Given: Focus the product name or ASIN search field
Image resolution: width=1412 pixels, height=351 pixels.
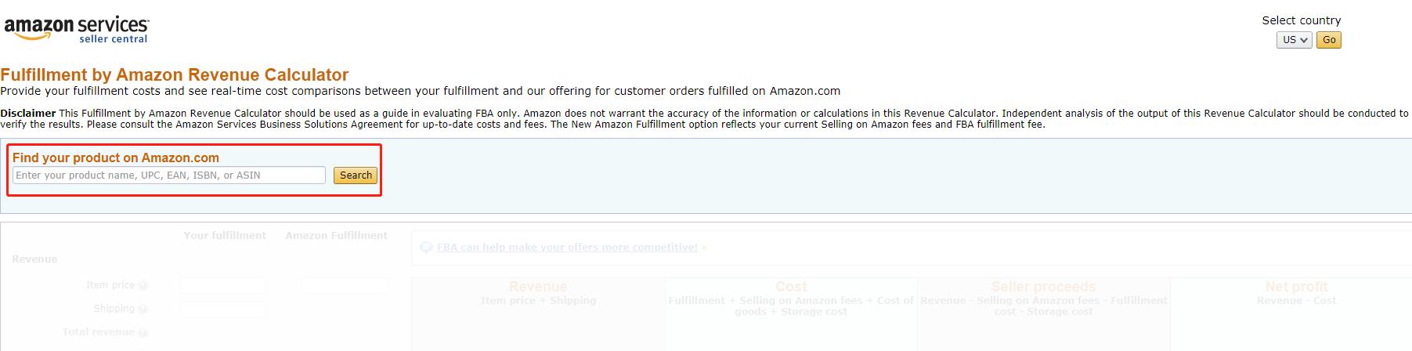Looking at the screenshot, I should pyautogui.click(x=169, y=175).
